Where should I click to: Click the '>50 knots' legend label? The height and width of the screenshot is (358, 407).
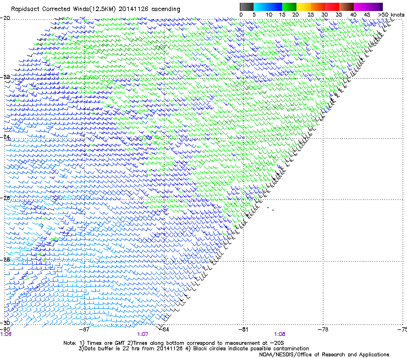pos(391,15)
